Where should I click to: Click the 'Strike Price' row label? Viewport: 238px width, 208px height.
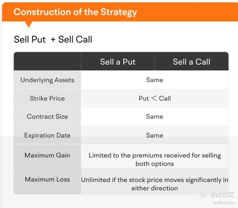click(47, 98)
